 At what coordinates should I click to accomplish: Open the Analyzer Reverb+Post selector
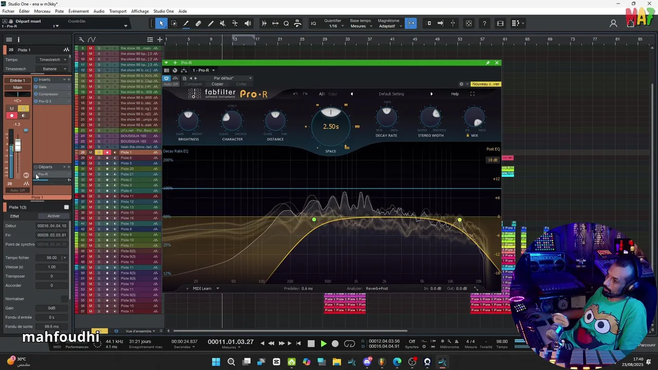click(377, 288)
